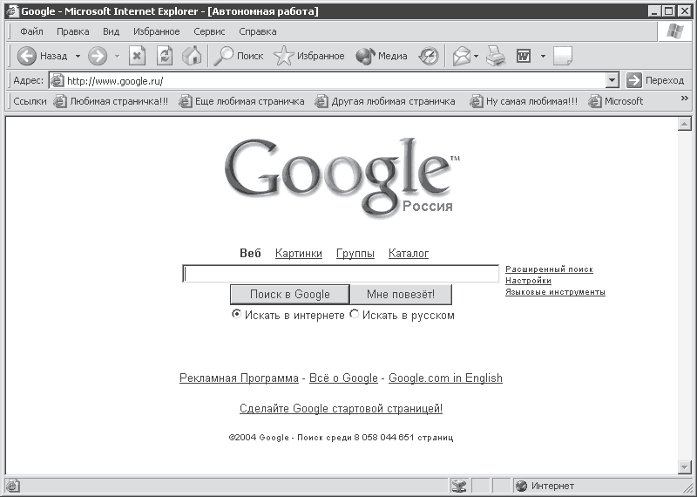Open the Справка menu
This screenshot has height=497, width=697.
(x=258, y=31)
